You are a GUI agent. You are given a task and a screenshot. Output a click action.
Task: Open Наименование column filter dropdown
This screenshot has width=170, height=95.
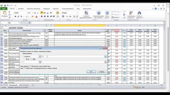point(44,31)
